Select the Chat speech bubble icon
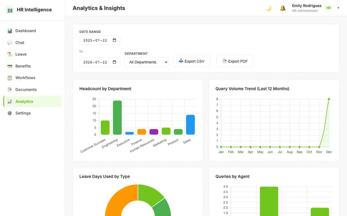The height and width of the screenshot is (216, 347). point(10,43)
